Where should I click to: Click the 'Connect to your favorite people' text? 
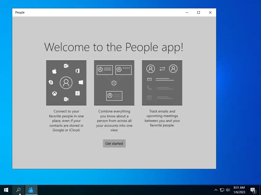(x=66, y=121)
